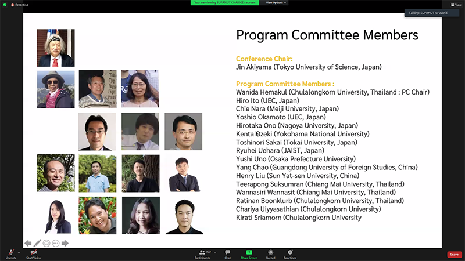This screenshot has width=465, height=261.
Task: Click the 'Jin Akiyama (Tokyo University of Science, Japan)' line
Action: coord(309,67)
